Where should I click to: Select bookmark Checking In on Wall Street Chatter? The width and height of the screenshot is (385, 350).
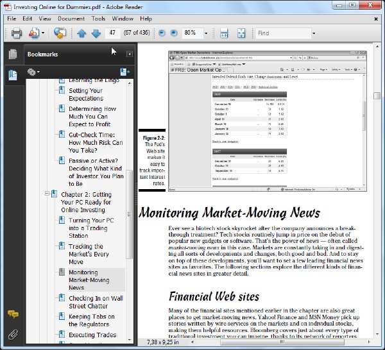tap(96, 302)
